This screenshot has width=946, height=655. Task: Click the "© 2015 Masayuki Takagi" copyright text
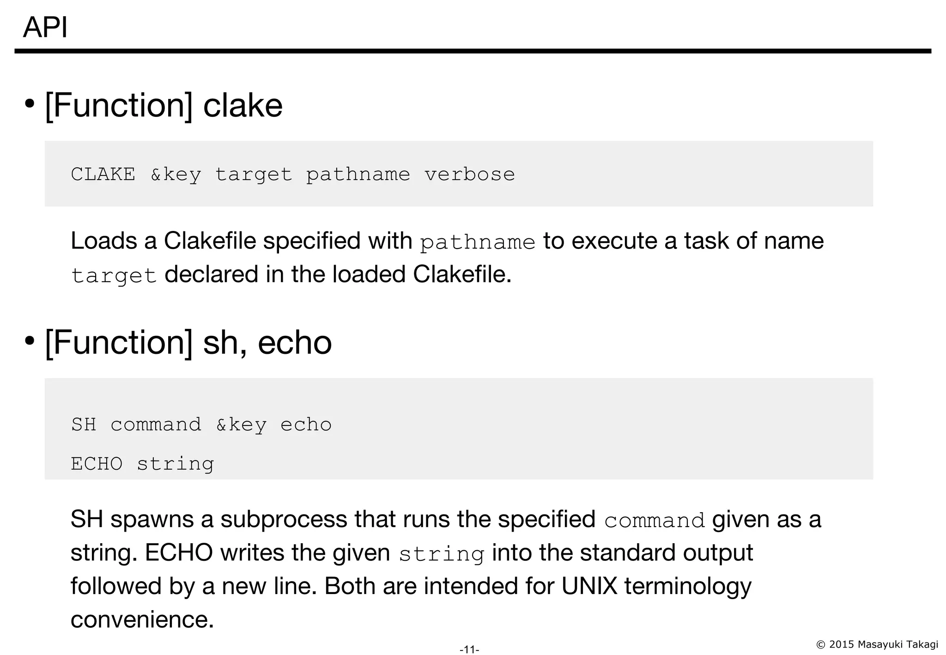coord(877,644)
